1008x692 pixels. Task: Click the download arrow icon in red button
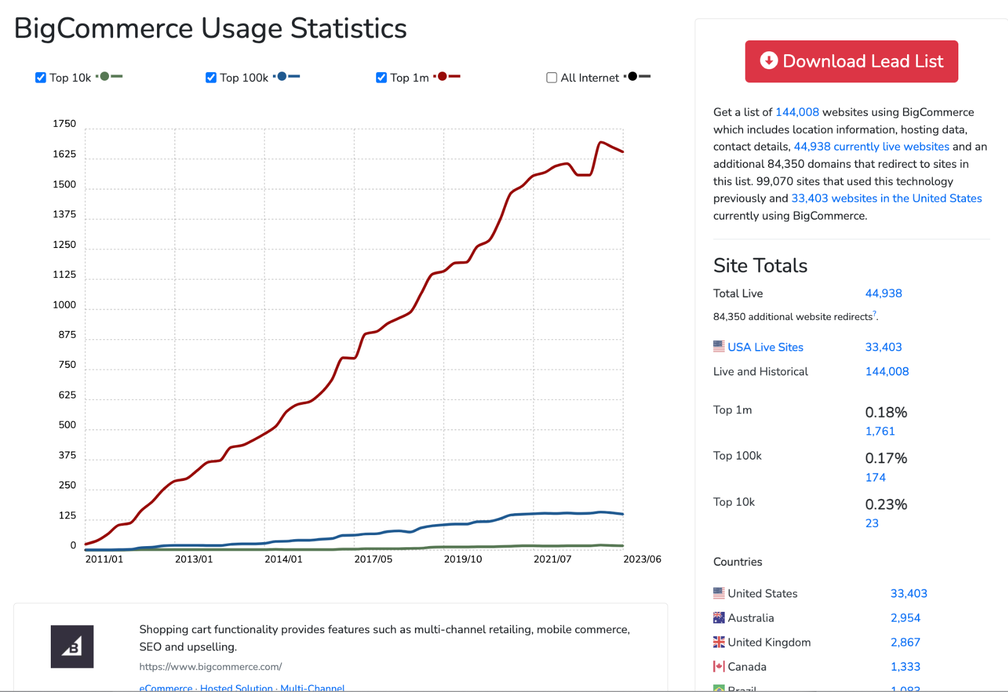click(769, 61)
